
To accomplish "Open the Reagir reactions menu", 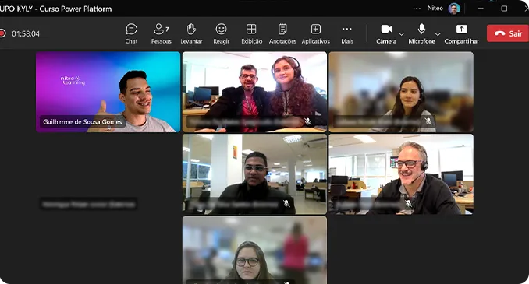I will 222,33.
